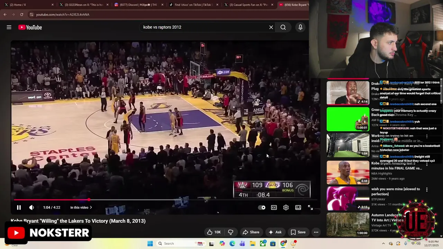
Task: Show hidden system tray icons
Action: [x=383, y=243]
